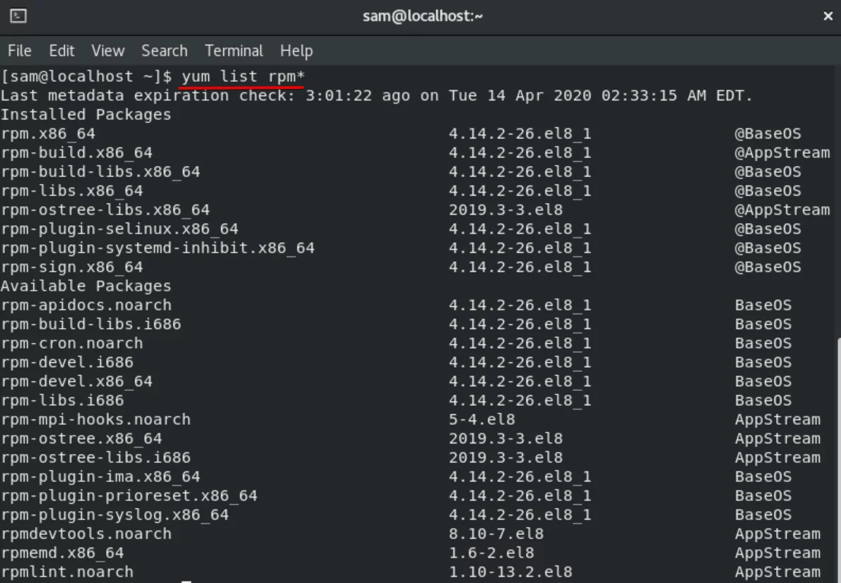
Task: Open the Edit menu
Action: coord(61,51)
